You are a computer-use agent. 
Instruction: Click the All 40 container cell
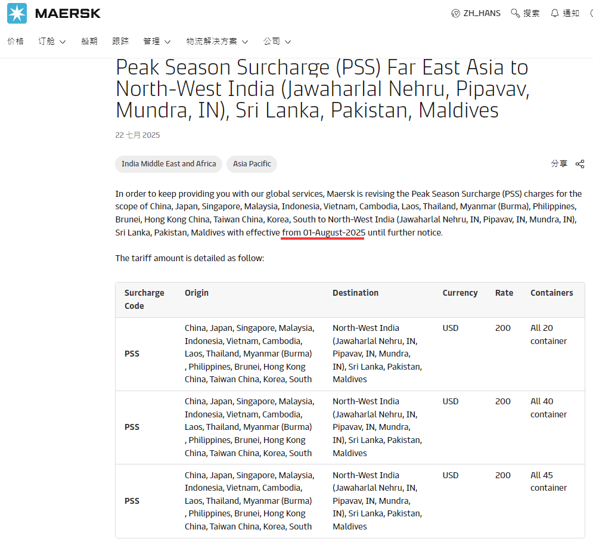point(548,408)
